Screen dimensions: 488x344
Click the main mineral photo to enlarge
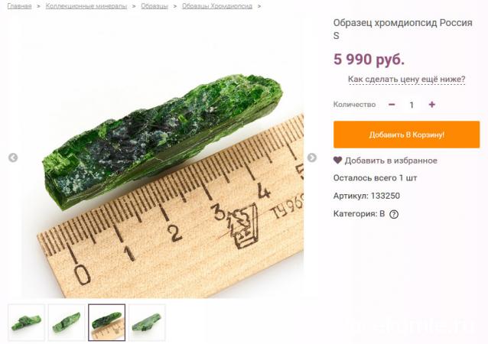click(162, 158)
